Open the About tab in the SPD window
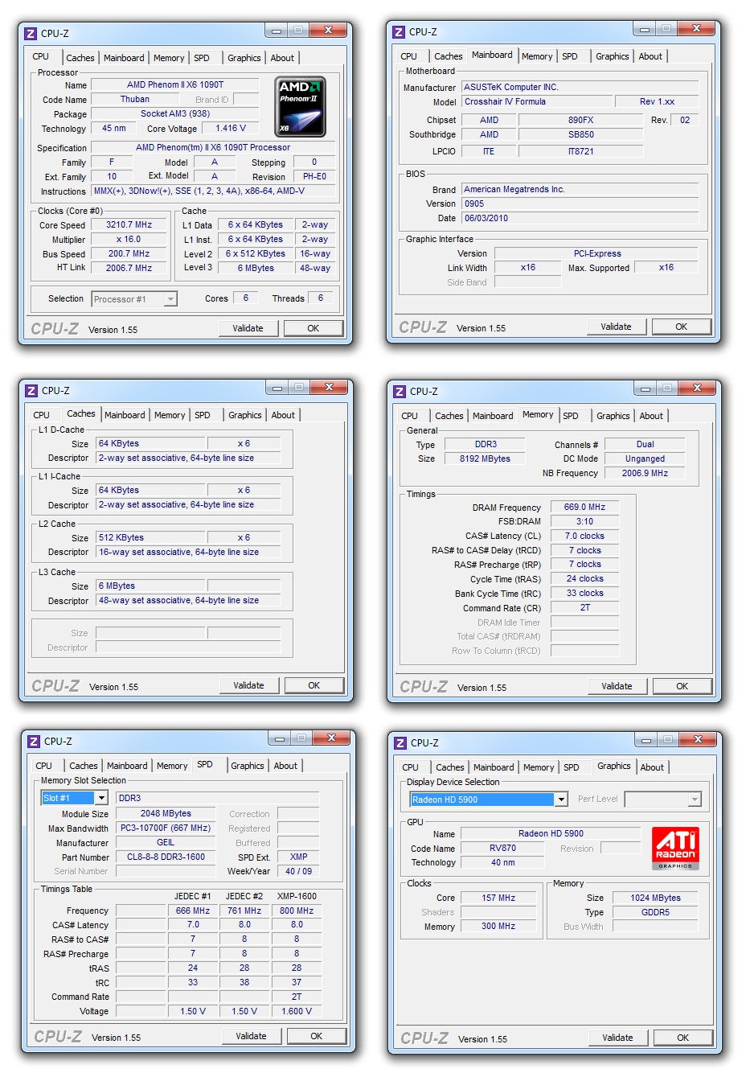This screenshot has width=746, height=1073. 285,766
